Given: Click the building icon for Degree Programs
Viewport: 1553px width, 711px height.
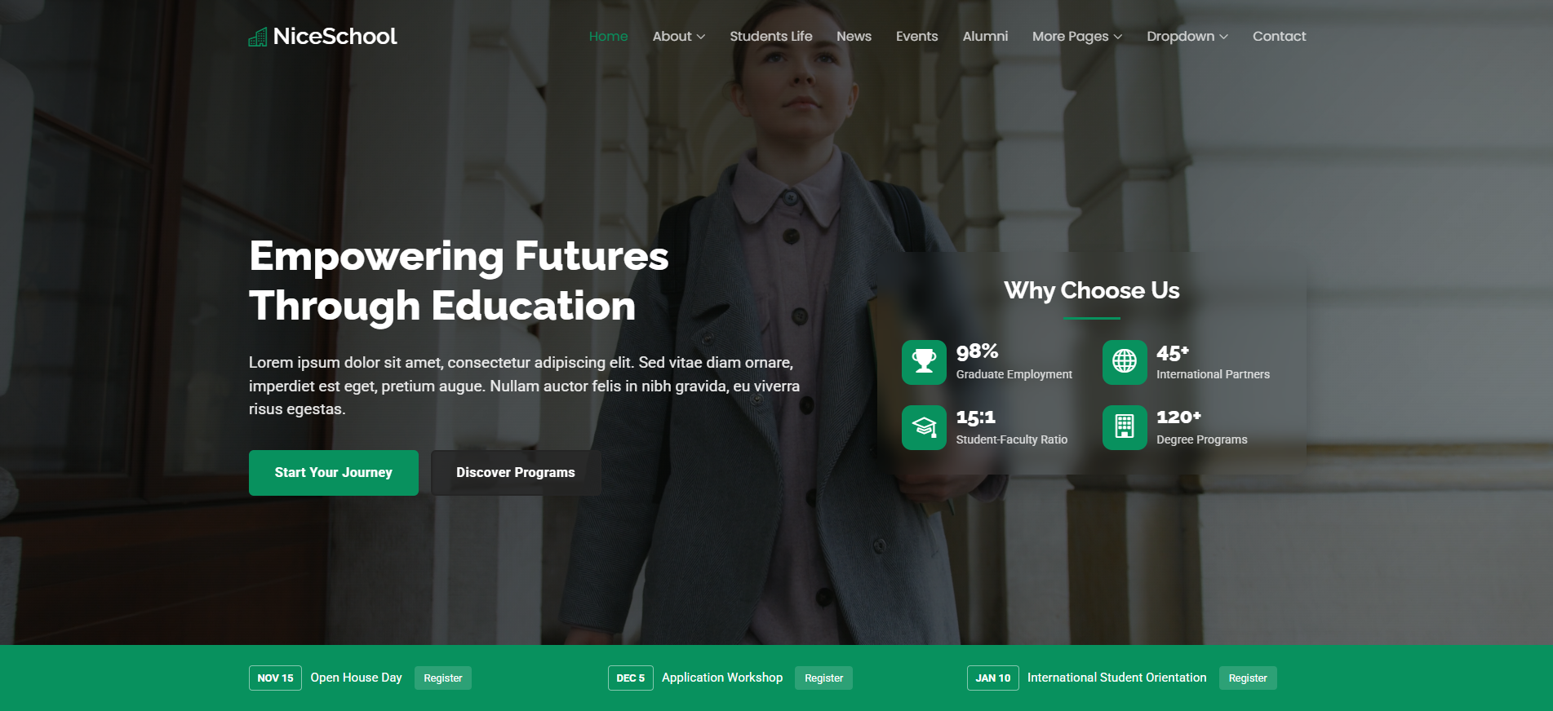Looking at the screenshot, I should 1125,427.
